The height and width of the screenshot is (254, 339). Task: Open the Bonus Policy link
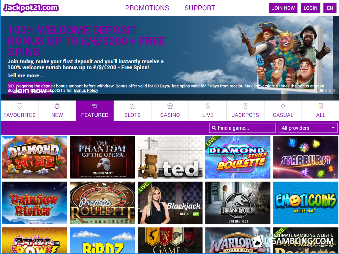(x=86, y=90)
